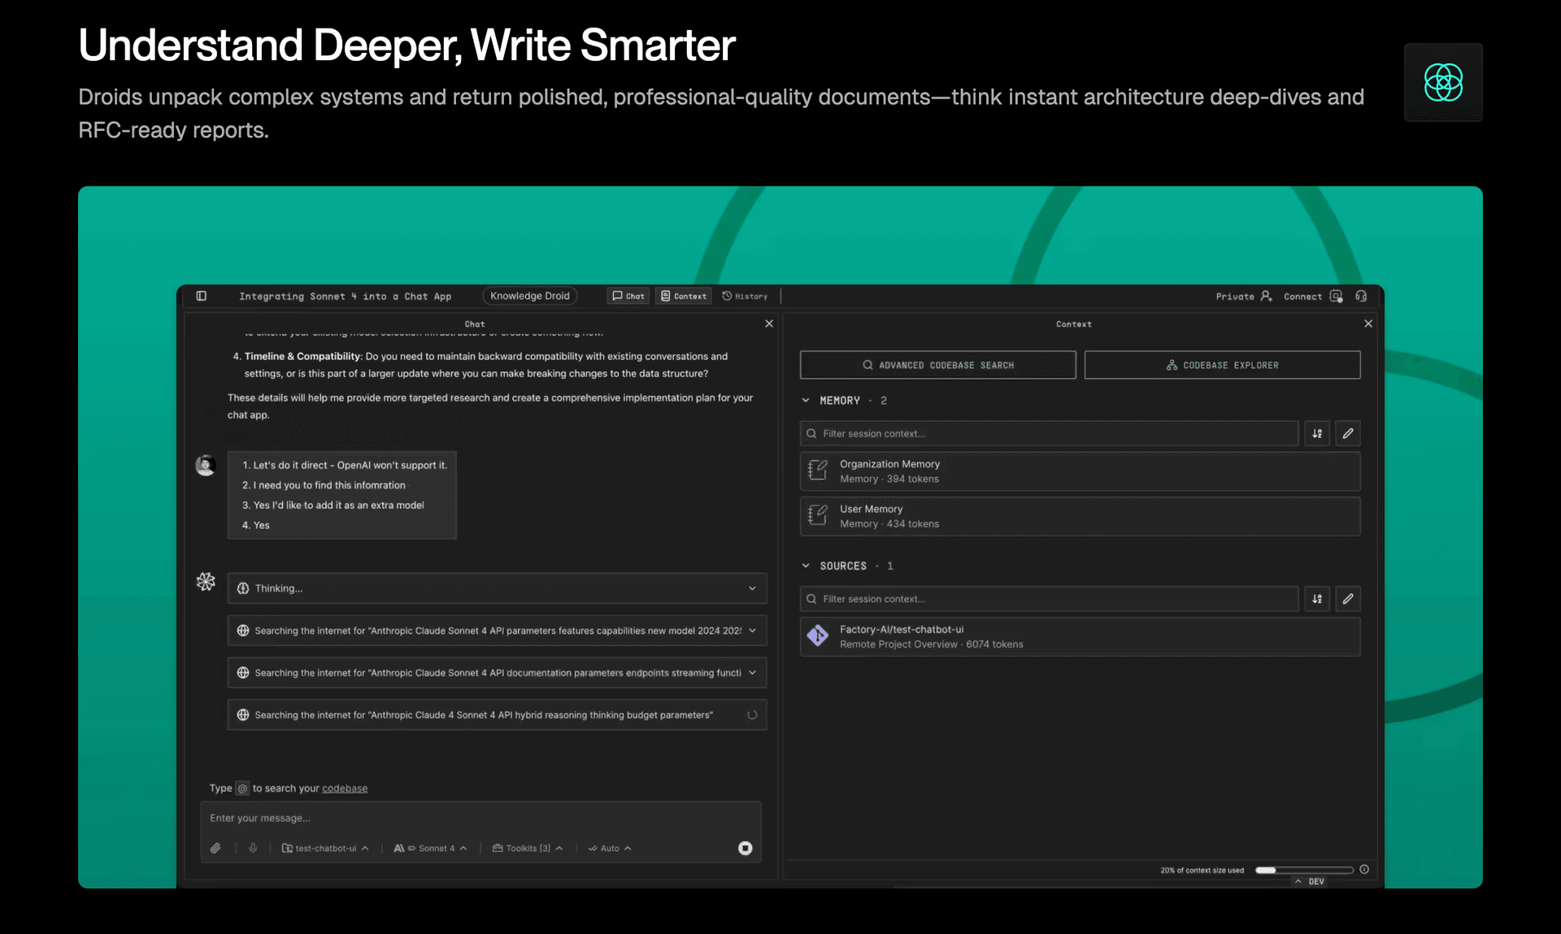Collapse the Sources section

pyautogui.click(x=806, y=566)
